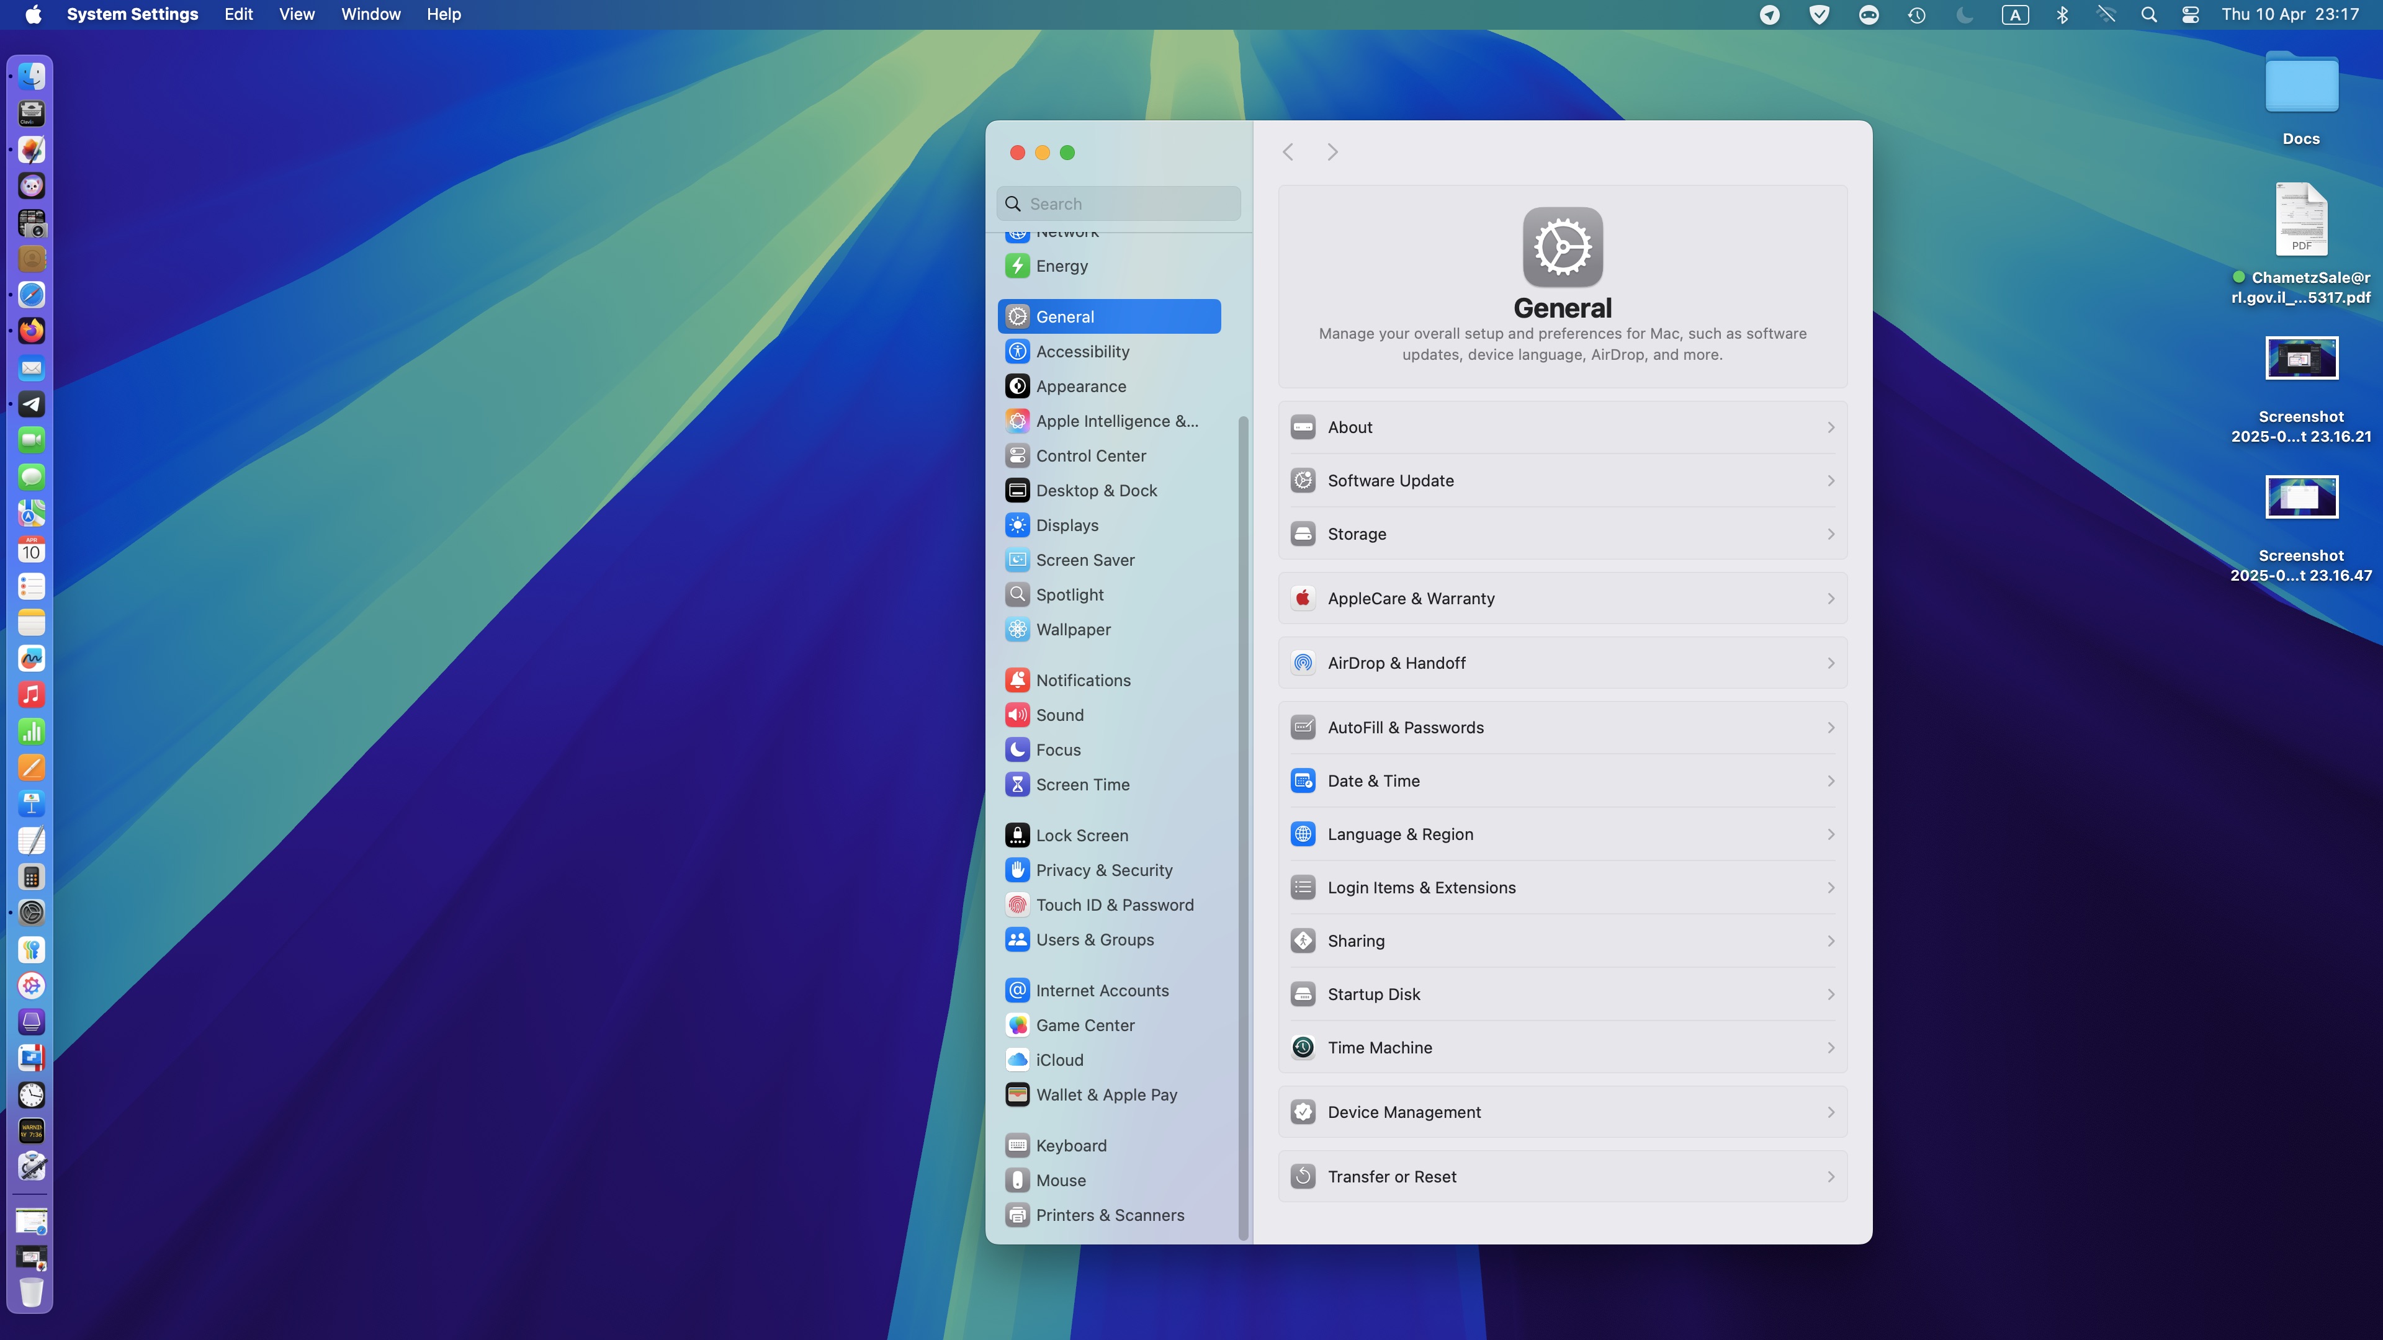Viewport: 2383px width, 1340px height.
Task: Open the Window menu
Action: click(x=370, y=15)
